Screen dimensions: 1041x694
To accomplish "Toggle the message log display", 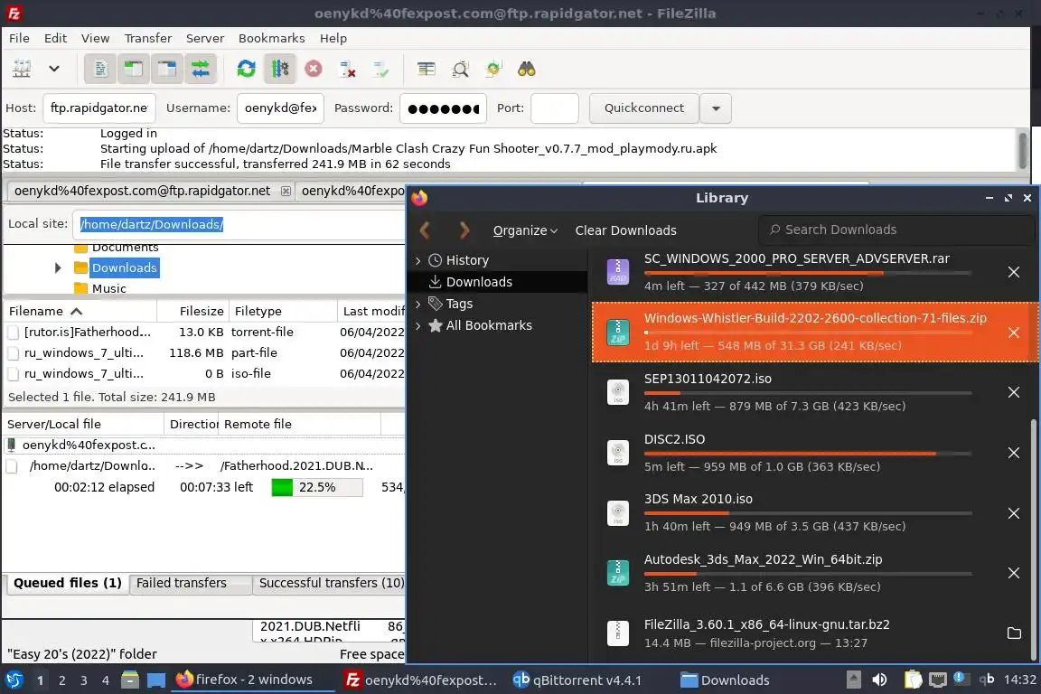I will coord(100,69).
